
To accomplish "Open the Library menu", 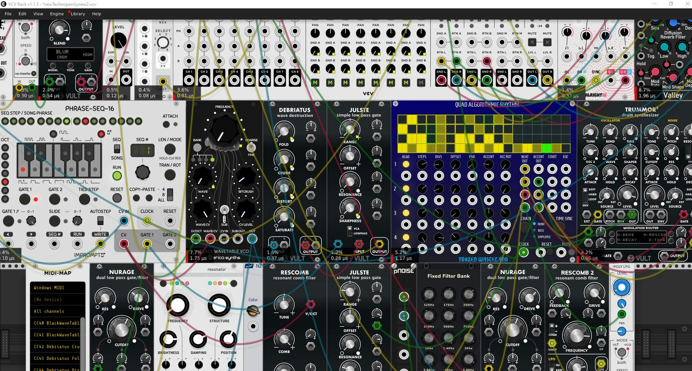I will click(78, 14).
